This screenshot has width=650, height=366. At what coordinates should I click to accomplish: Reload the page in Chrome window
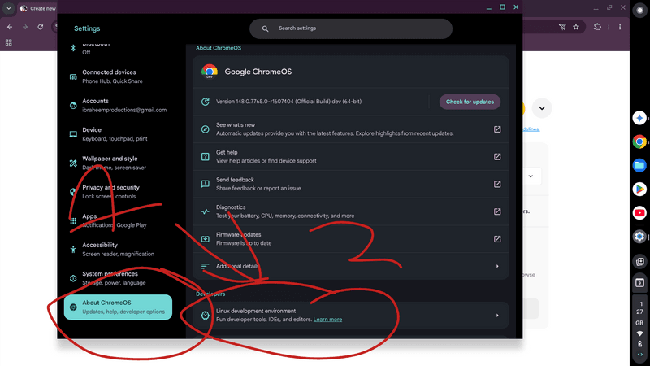[40, 27]
